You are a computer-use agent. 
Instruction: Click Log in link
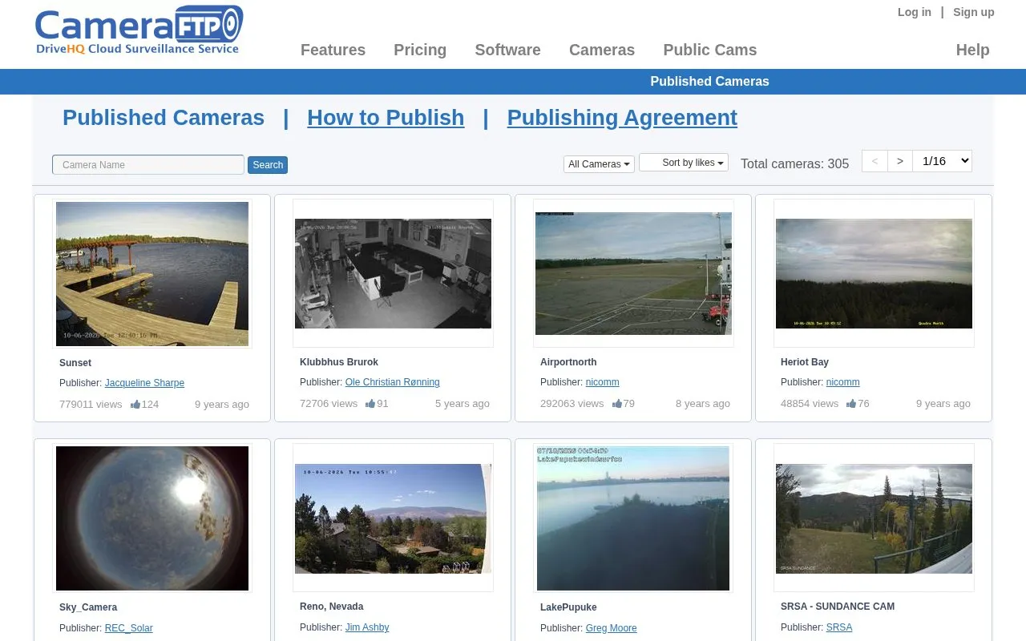pos(915,12)
